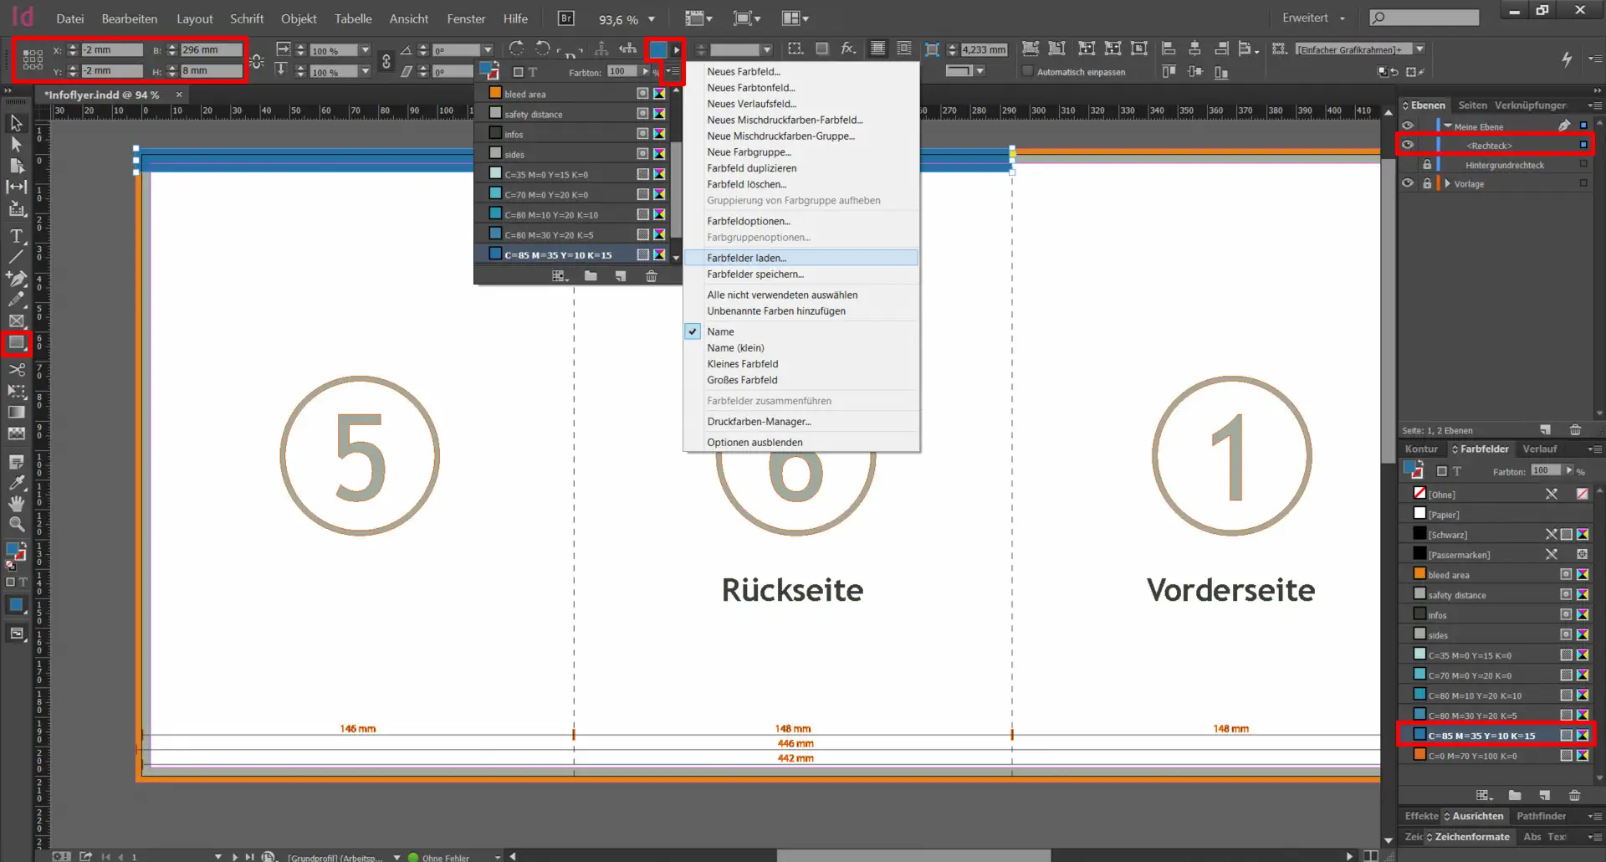The width and height of the screenshot is (1606, 862).
Task: Expand the Vorlage layer
Action: [x=1447, y=183]
